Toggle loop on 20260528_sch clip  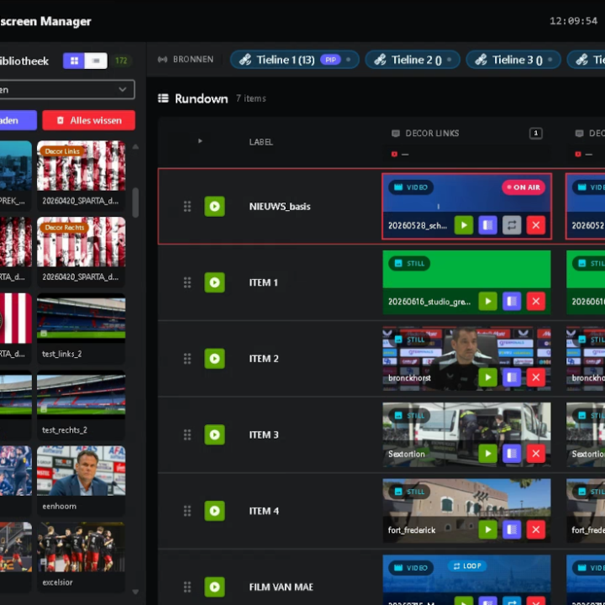pos(512,225)
